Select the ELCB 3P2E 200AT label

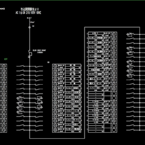coord(39,50)
